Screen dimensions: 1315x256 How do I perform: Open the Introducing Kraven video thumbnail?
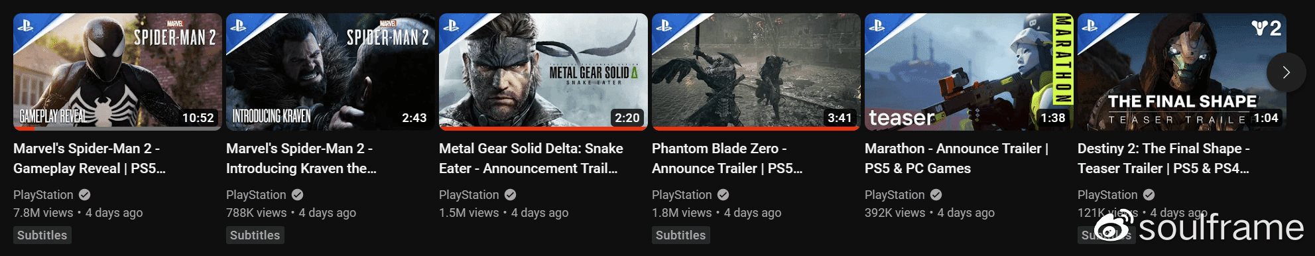point(330,72)
